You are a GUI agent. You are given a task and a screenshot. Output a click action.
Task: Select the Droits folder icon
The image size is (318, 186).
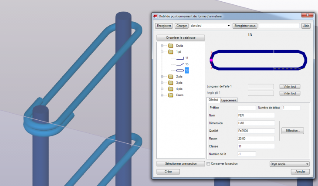coord(171,46)
